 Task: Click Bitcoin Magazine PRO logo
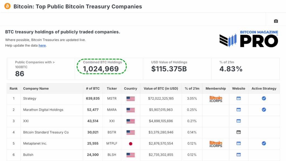(x=249, y=39)
